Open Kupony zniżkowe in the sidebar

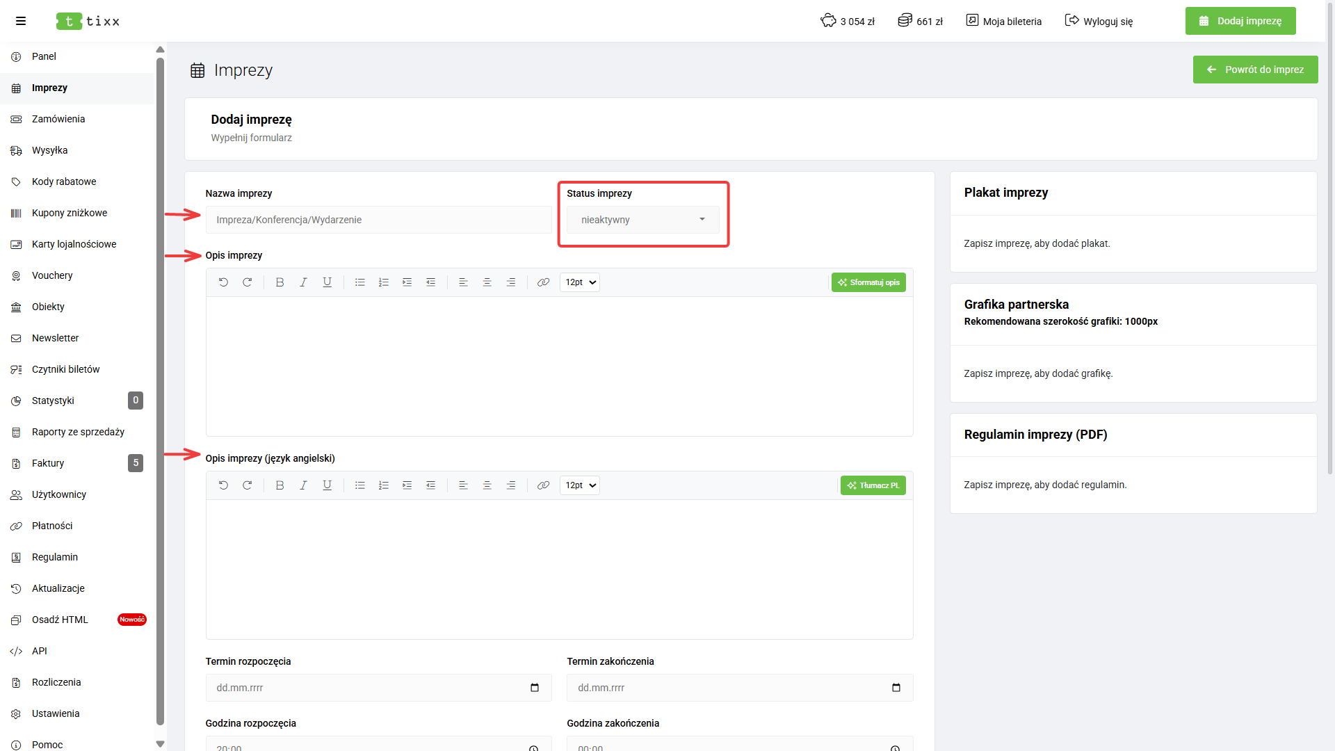coord(76,213)
